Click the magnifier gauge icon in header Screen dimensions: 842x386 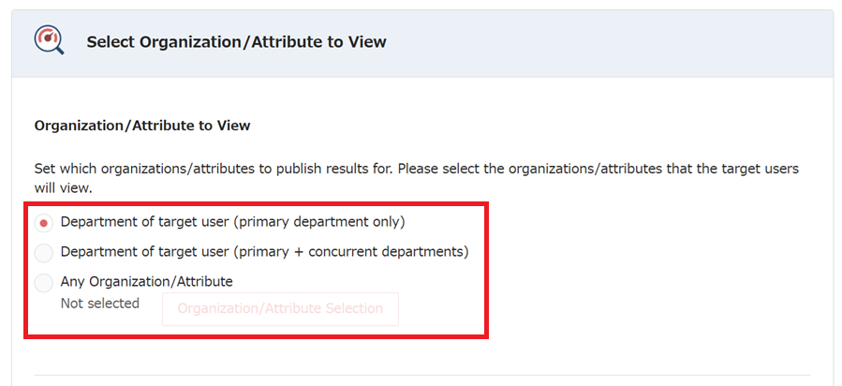click(49, 40)
